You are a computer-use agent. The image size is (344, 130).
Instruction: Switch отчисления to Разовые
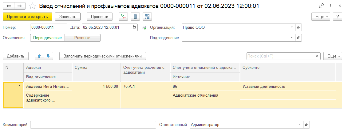coord(82,38)
